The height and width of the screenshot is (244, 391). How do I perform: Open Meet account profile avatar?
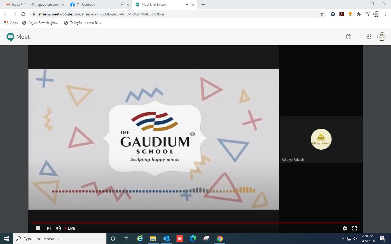tap(382, 37)
